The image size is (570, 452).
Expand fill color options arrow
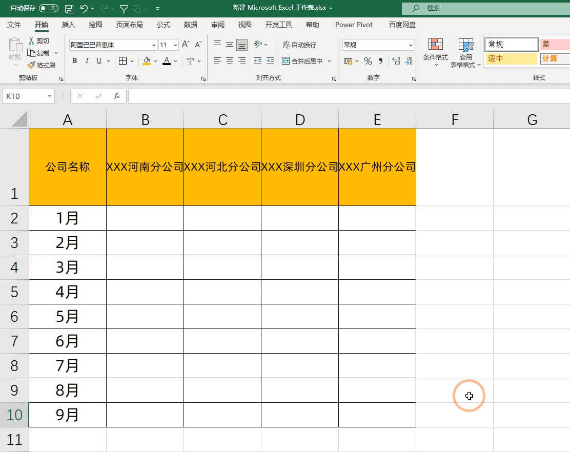point(156,61)
